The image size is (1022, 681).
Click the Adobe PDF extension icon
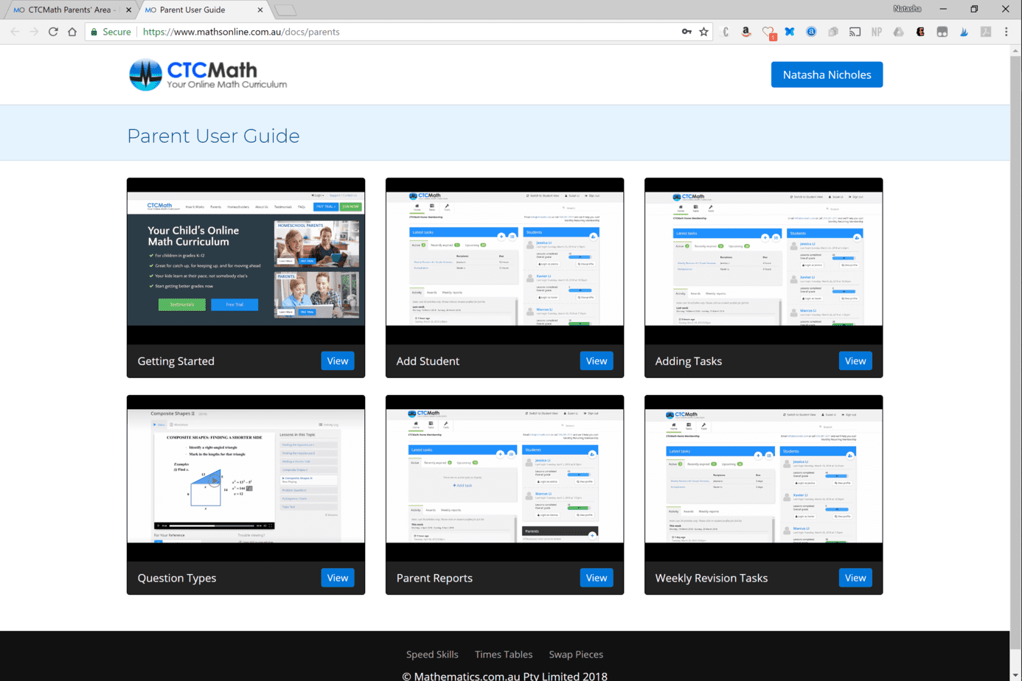click(985, 32)
